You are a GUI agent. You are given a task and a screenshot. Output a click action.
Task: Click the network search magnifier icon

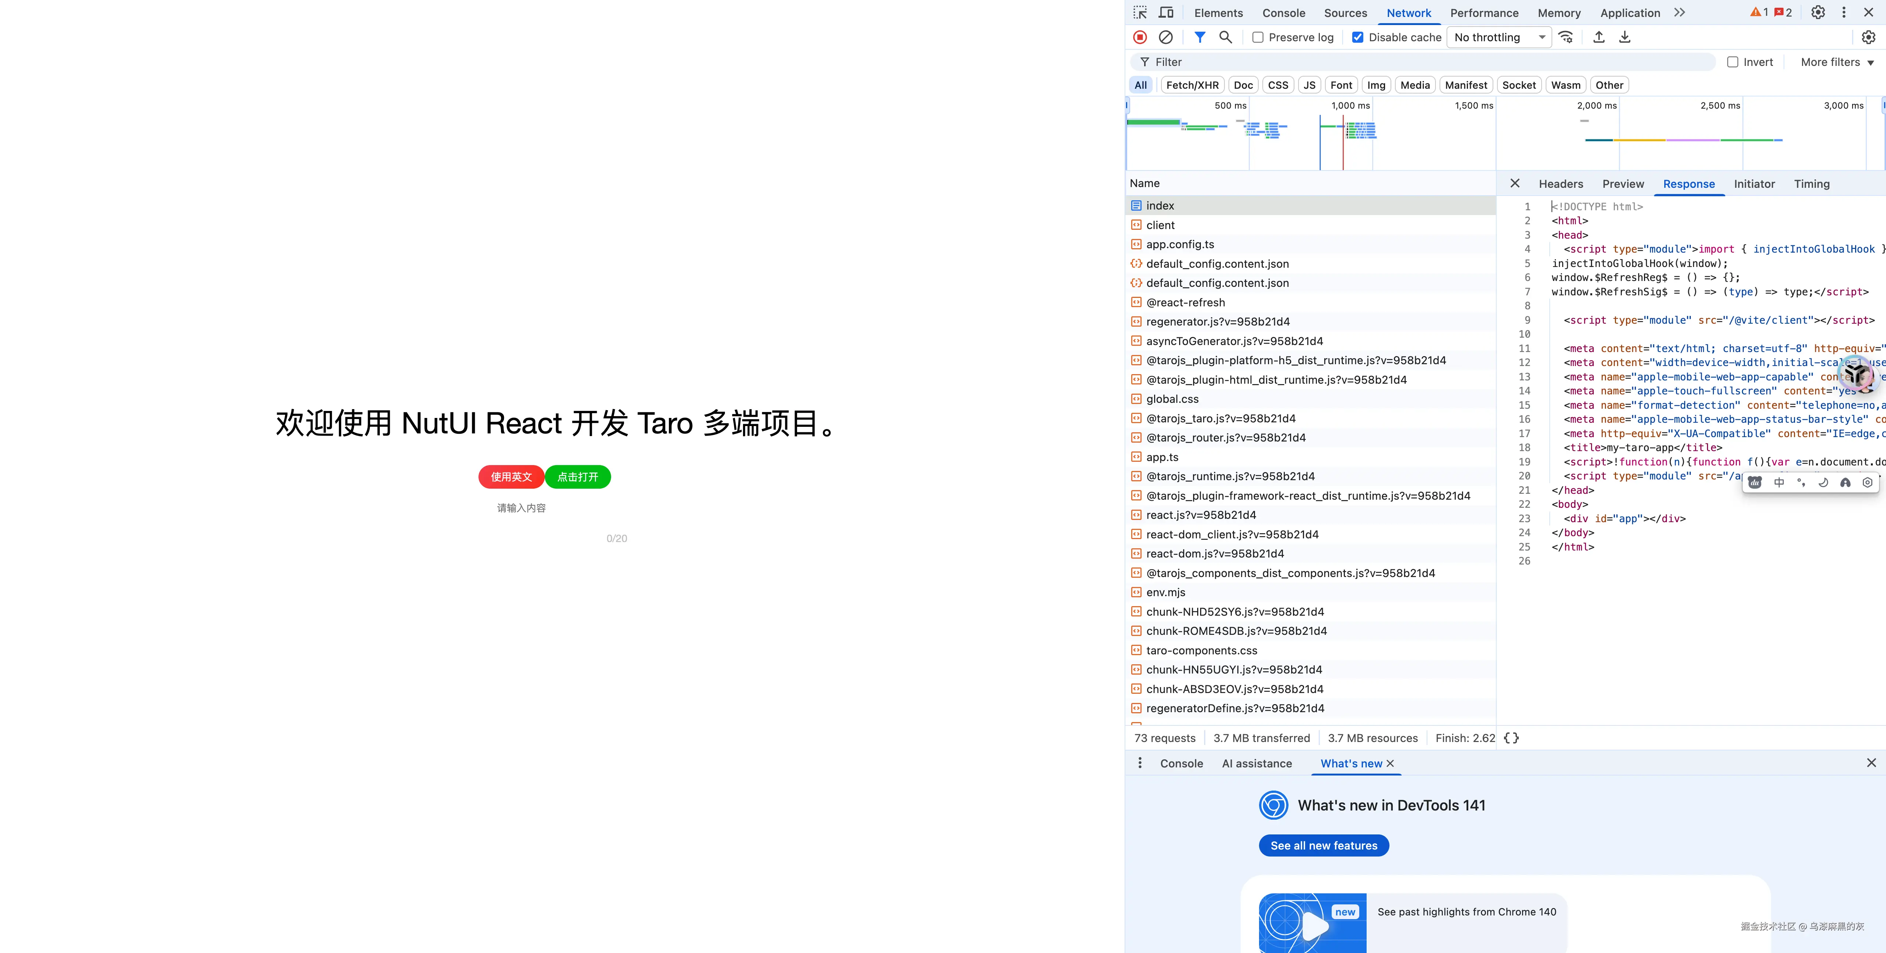pyautogui.click(x=1225, y=37)
